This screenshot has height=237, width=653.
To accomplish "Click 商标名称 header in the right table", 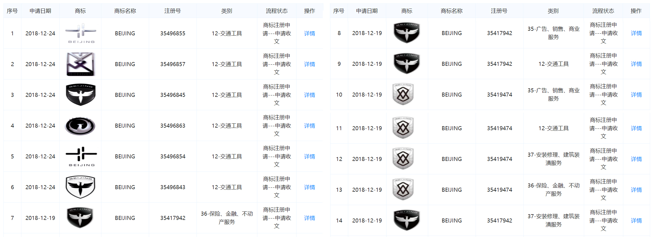I will pyautogui.click(x=452, y=11).
